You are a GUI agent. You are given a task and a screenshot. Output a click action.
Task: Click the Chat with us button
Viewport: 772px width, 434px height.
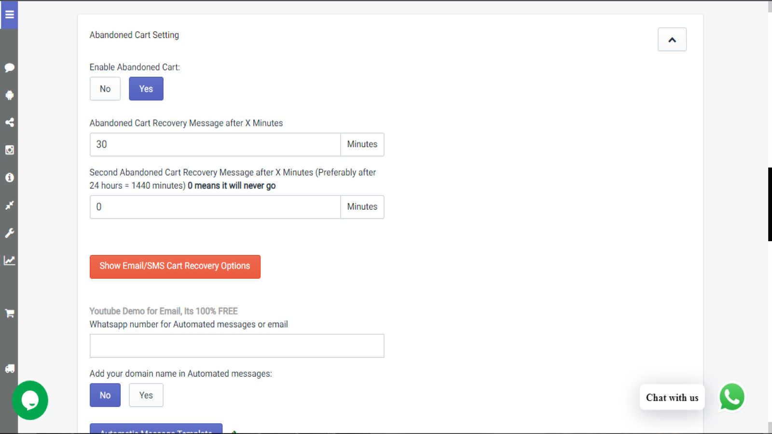pyautogui.click(x=672, y=397)
